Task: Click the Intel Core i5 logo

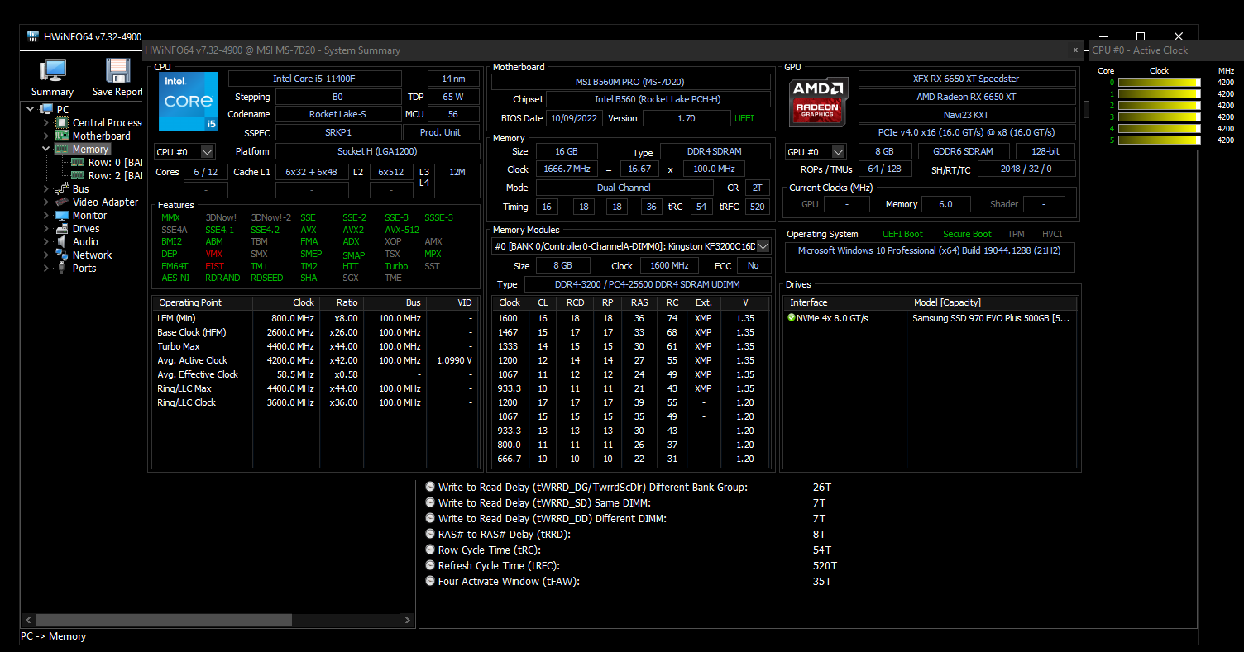Action: click(189, 101)
